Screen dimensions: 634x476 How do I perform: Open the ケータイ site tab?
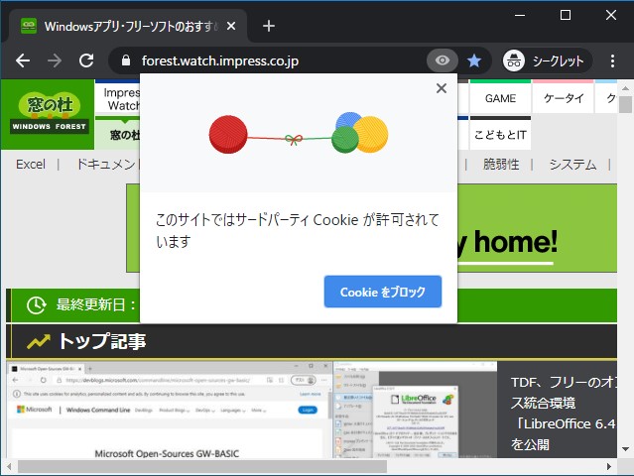[x=564, y=98]
